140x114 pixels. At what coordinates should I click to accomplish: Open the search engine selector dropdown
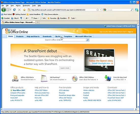[105, 10]
